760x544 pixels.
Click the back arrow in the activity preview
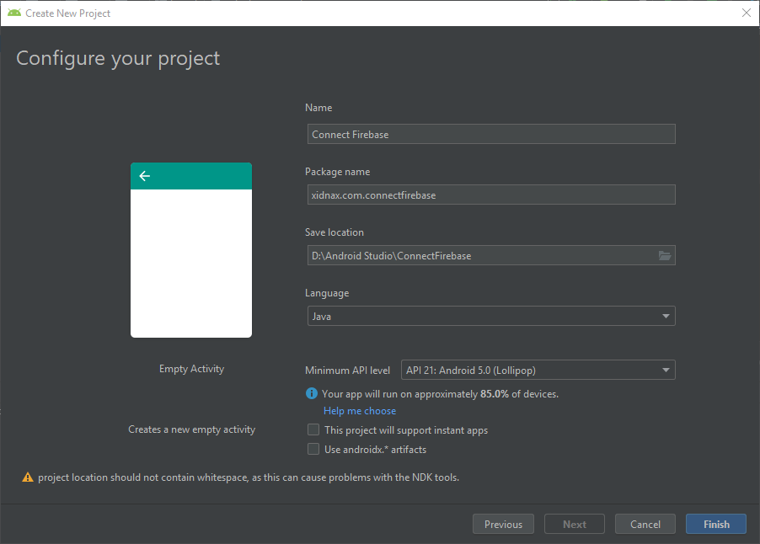144,176
